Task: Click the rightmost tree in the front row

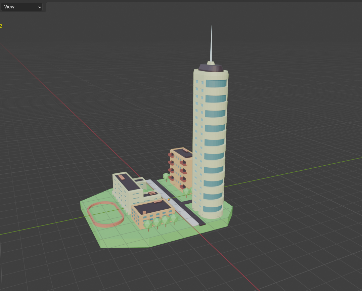Action: (x=174, y=218)
